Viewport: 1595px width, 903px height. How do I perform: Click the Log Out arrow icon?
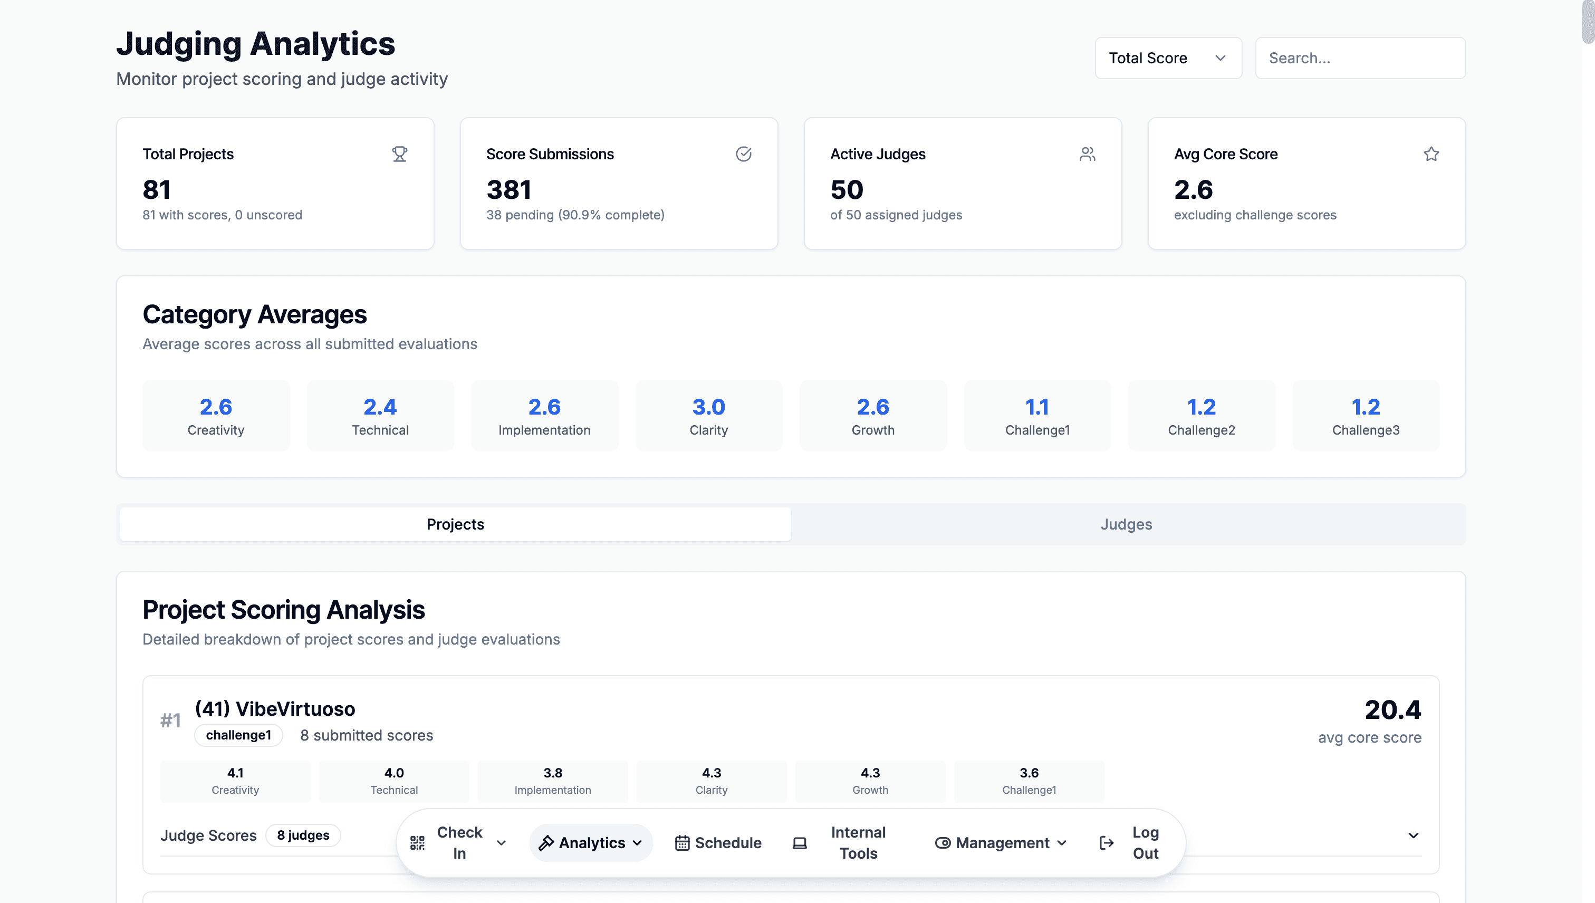[1107, 843]
